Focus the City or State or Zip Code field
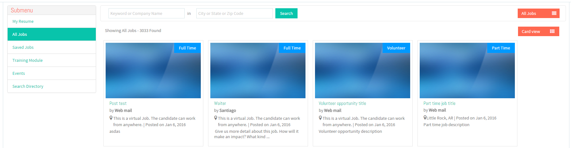Image resolution: width=571 pixels, height=148 pixels. click(234, 13)
